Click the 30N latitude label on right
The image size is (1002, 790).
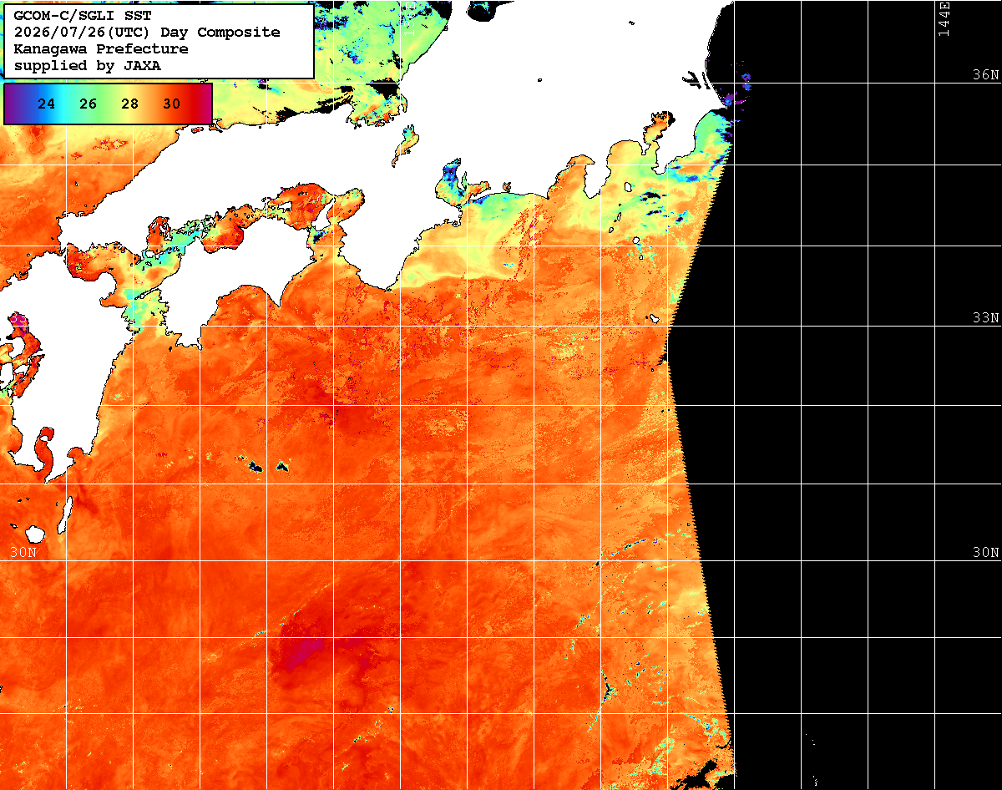(x=985, y=553)
